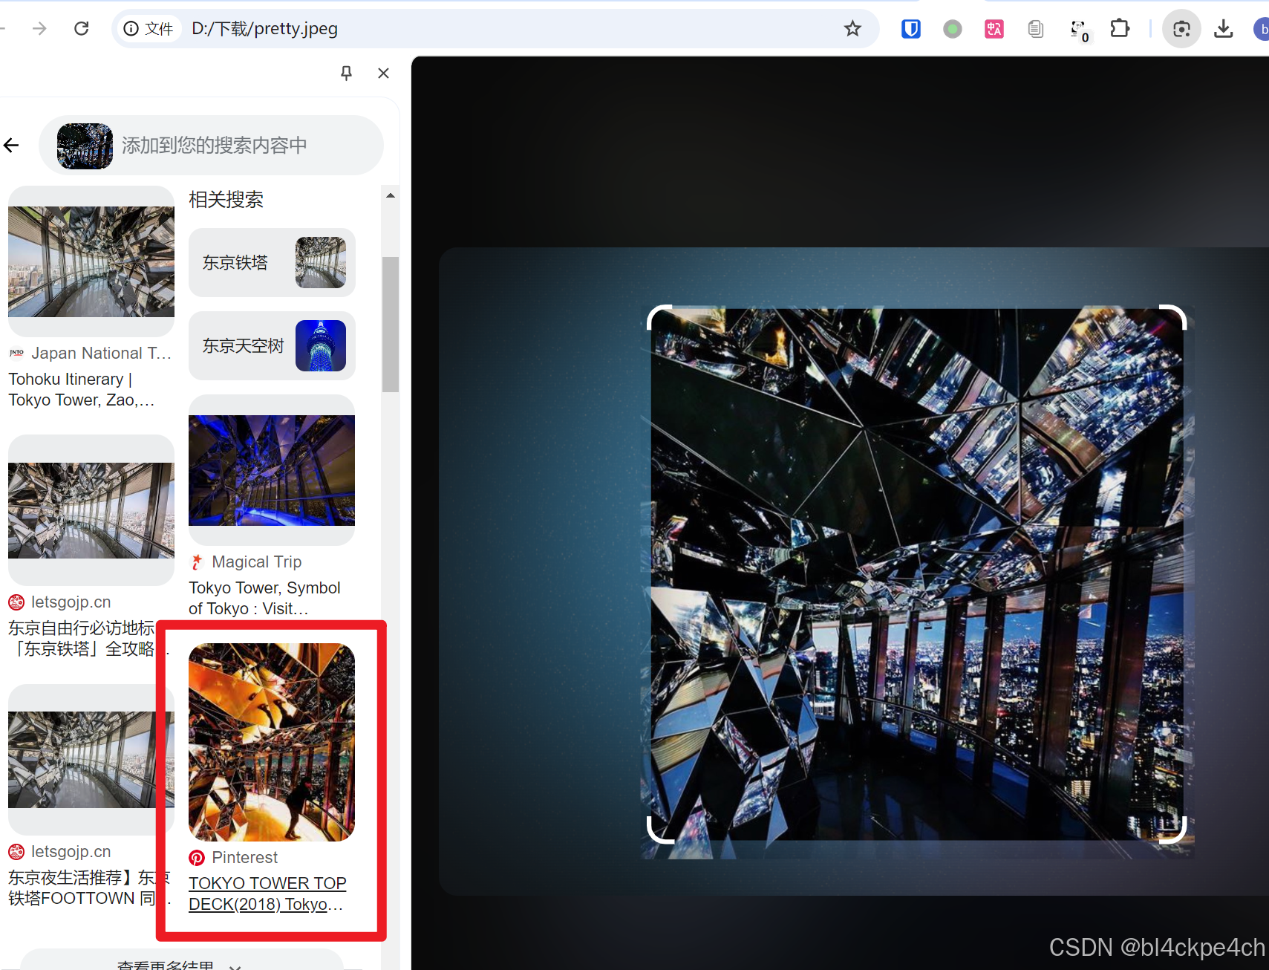Click the 相关搜索 heading
This screenshot has height=970, width=1269.
point(226,199)
